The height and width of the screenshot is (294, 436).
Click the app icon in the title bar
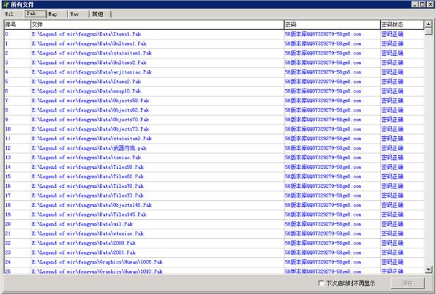(x=5, y=5)
